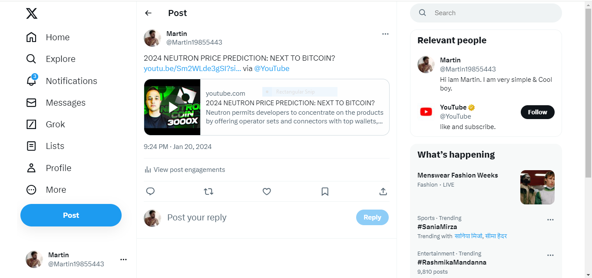
Task: Open the Messages envelope
Action: (x=31, y=103)
